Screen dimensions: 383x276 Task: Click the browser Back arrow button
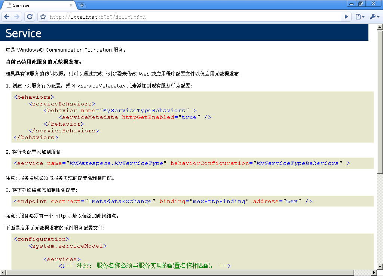tap(7, 17)
